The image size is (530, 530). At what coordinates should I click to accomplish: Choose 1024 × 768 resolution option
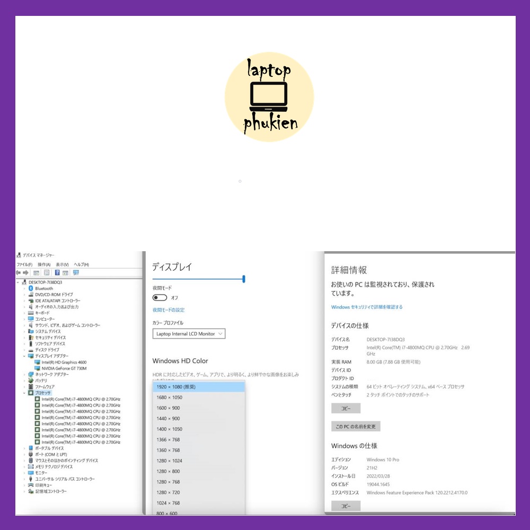(199, 503)
